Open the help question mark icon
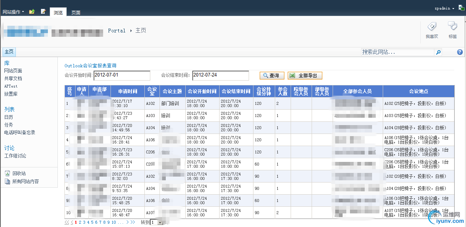 click(x=460, y=52)
